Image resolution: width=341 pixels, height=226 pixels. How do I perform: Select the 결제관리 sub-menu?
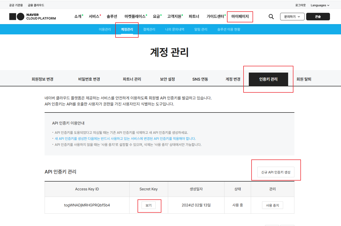pyautogui.click(x=149, y=29)
